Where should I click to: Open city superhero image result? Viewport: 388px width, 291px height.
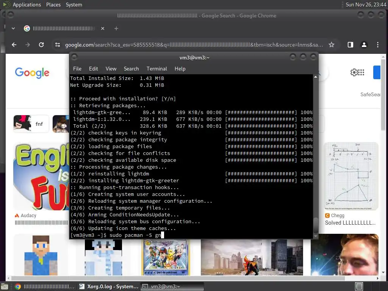pyautogui.click(x=252, y=257)
